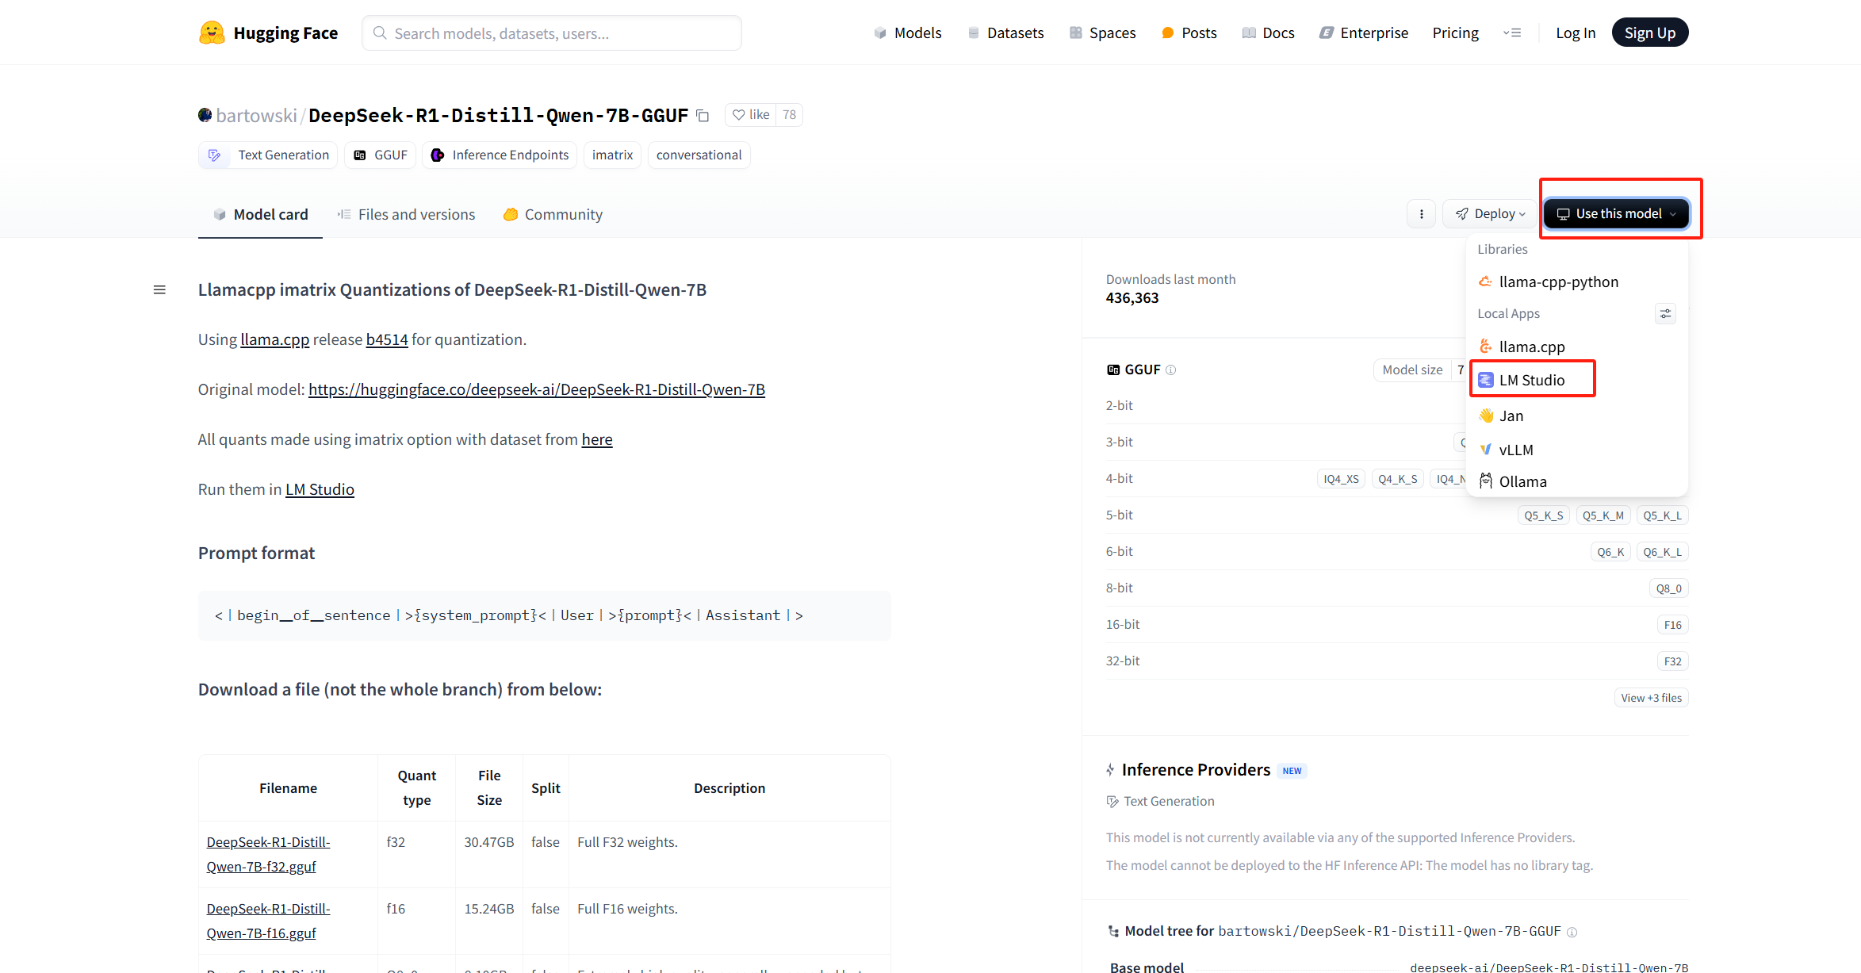This screenshot has height=973, width=1861.
Task: Click the Text Generation tag
Action: [x=268, y=155]
